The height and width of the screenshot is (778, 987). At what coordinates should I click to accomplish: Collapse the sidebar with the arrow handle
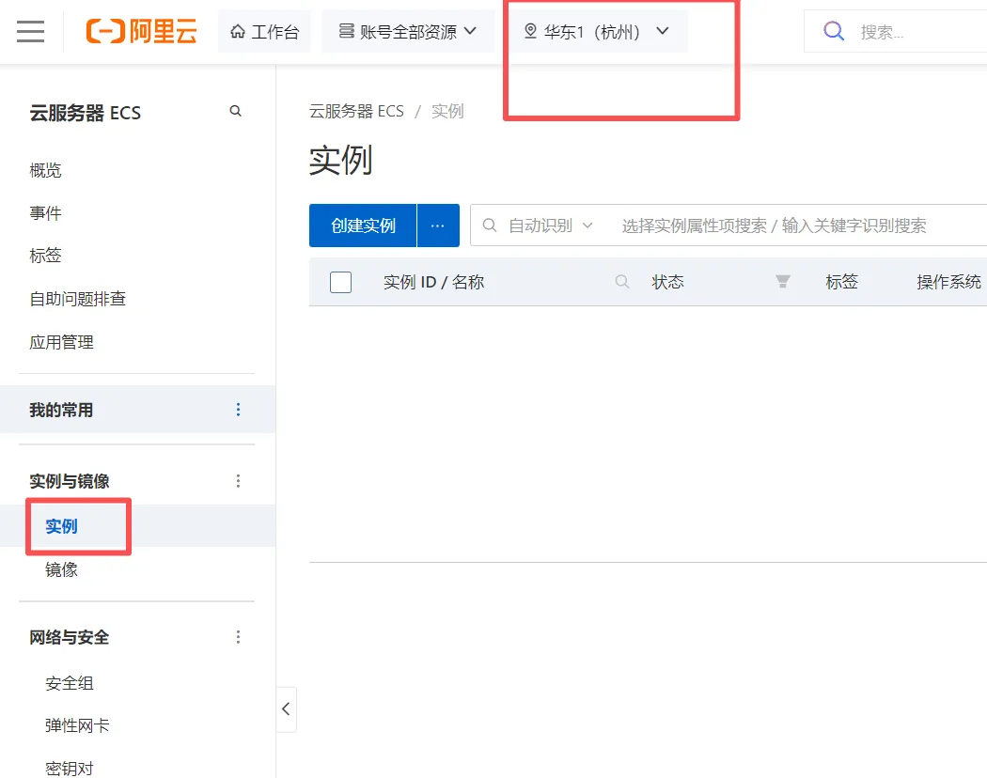(286, 709)
